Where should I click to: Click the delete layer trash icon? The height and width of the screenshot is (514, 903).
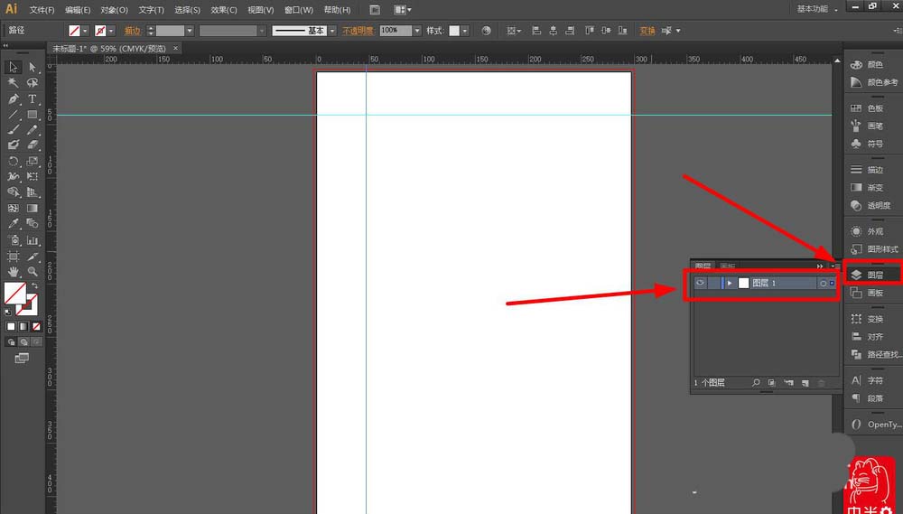821,383
